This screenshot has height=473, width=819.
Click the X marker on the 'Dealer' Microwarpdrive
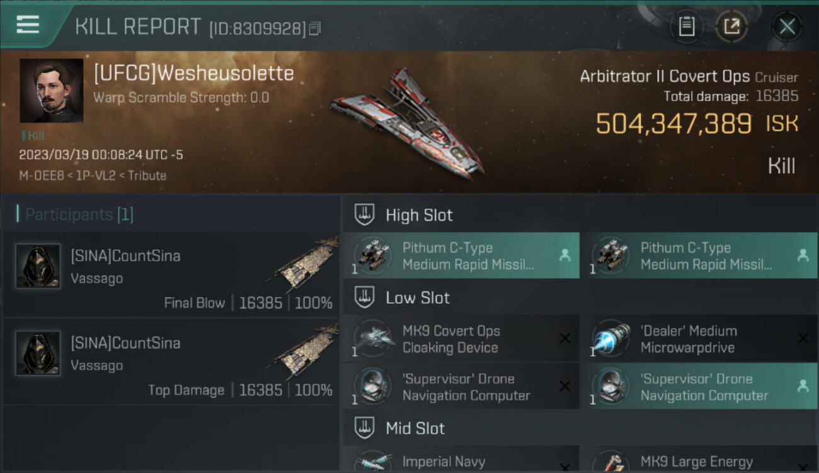click(803, 339)
